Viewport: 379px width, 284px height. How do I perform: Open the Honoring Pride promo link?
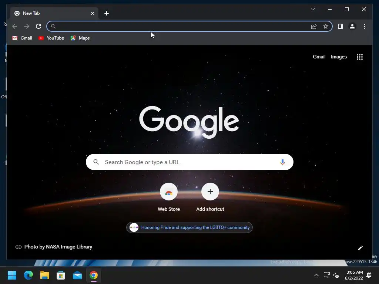point(189,227)
